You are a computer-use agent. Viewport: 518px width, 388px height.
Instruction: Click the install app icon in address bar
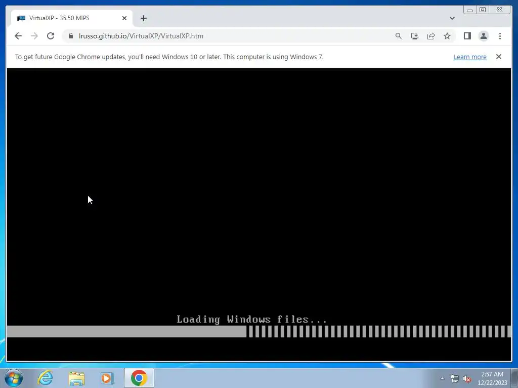click(415, 36)
